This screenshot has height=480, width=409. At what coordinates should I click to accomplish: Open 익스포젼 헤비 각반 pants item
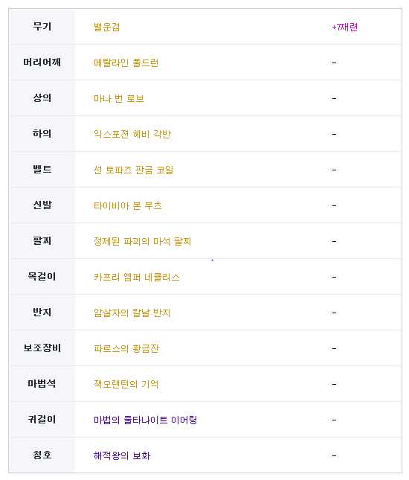coord(132,134)
